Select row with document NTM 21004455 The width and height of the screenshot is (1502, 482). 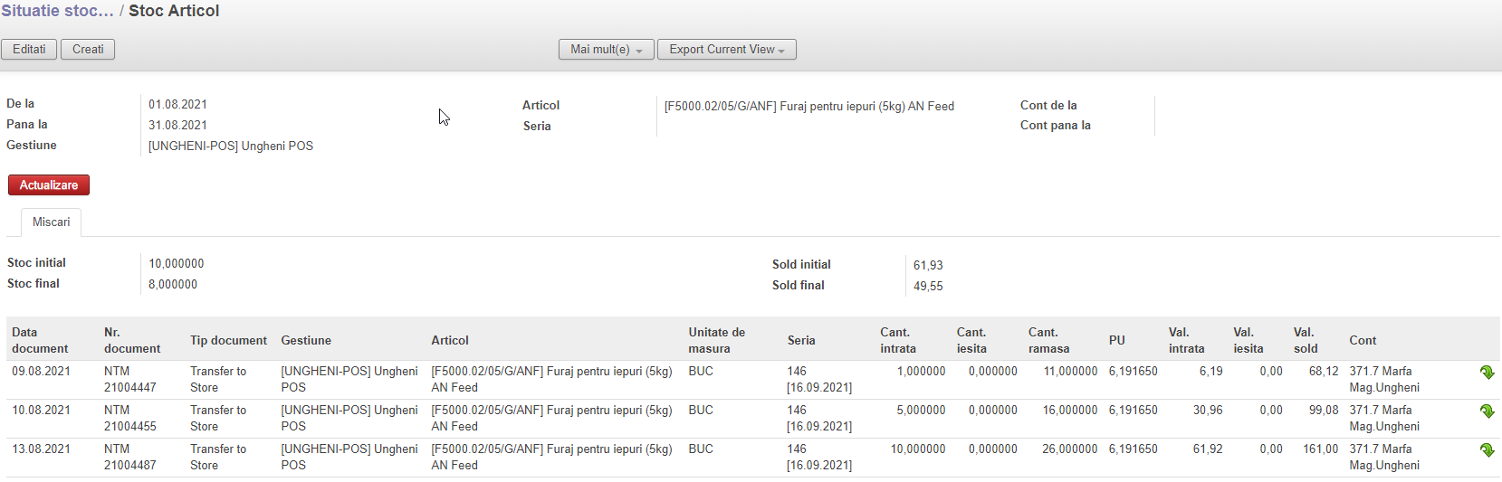click(129, 418)
